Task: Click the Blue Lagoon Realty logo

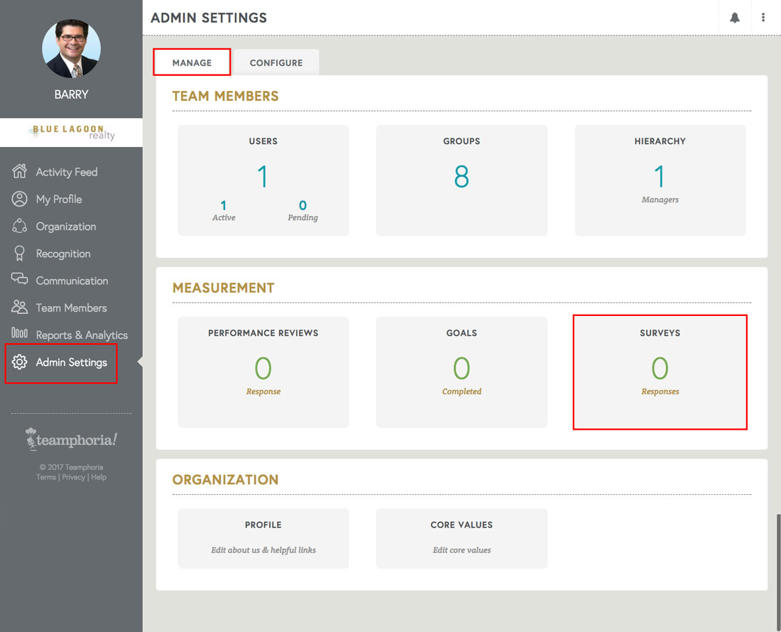Action: 71,132
